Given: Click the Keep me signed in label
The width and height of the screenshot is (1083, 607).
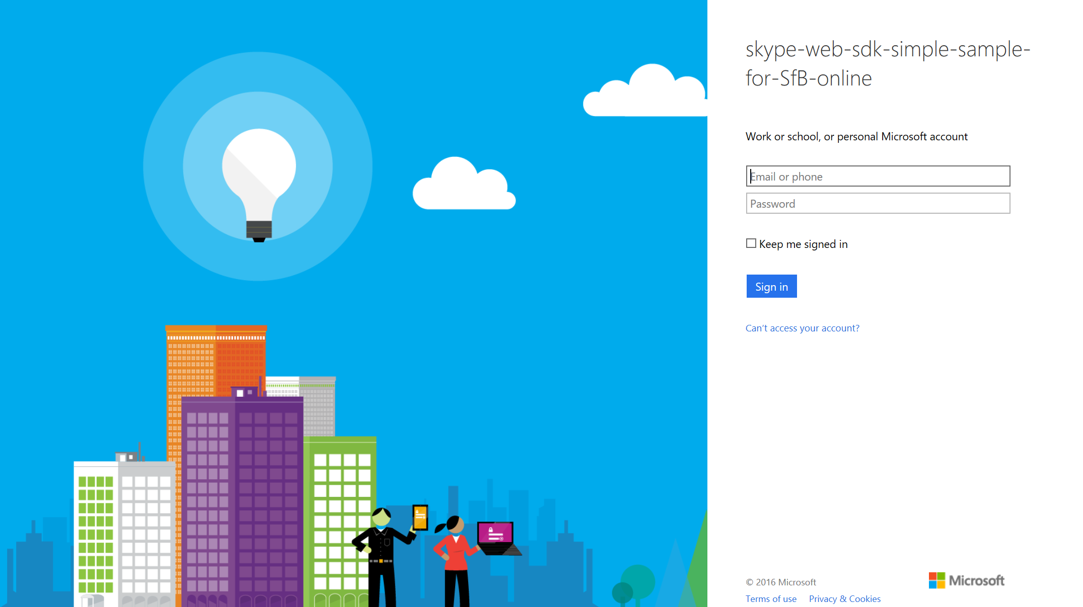Looking at the screenshot, I should [803, 244].
